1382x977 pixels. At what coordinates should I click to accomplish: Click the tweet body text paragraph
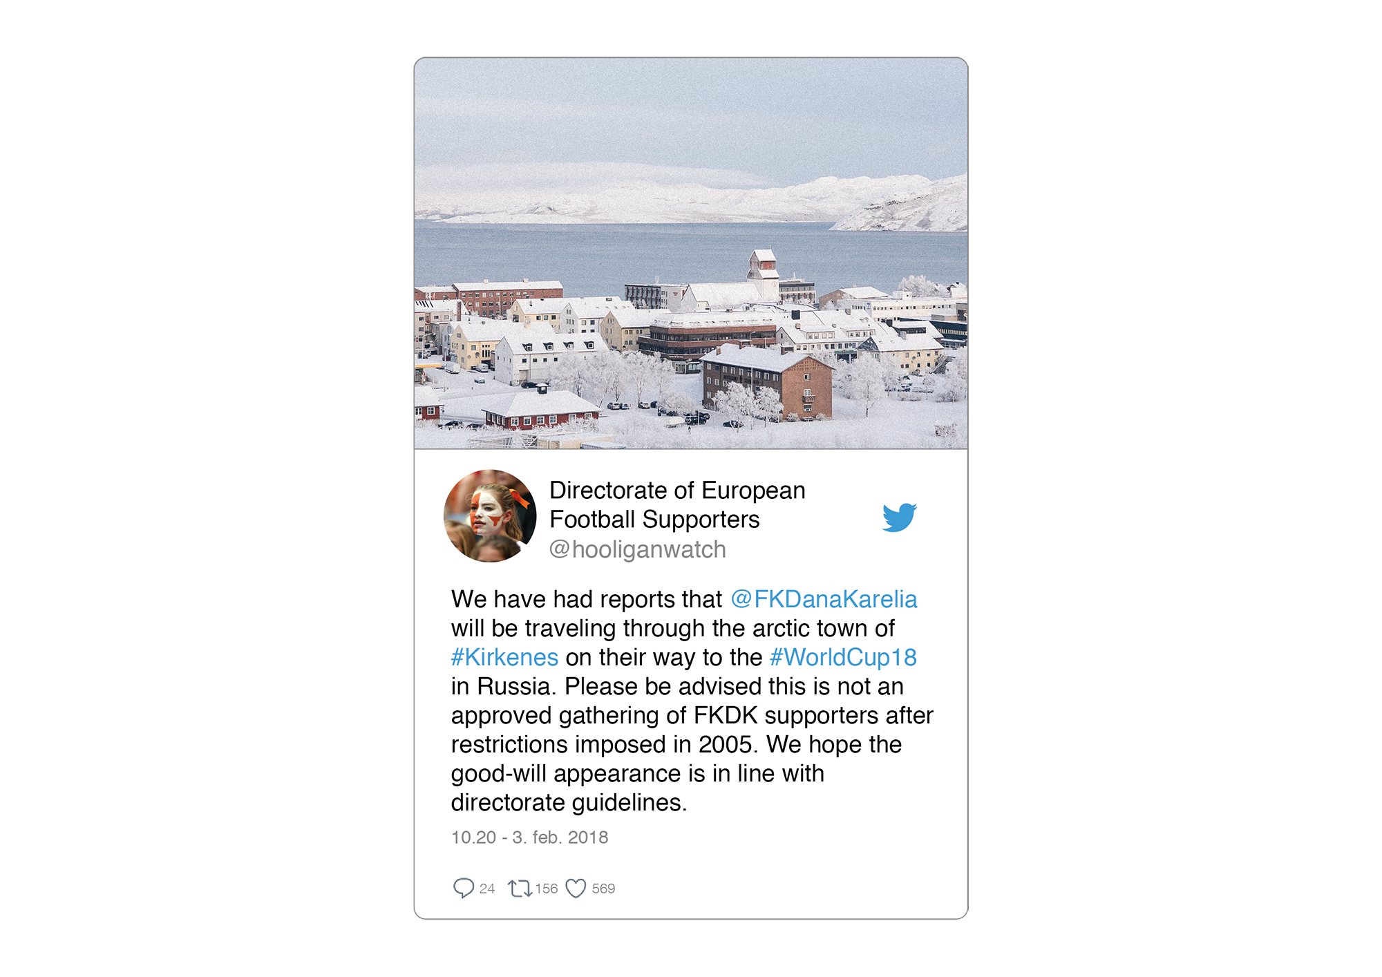pyautogui.click(x=692, y=701)
